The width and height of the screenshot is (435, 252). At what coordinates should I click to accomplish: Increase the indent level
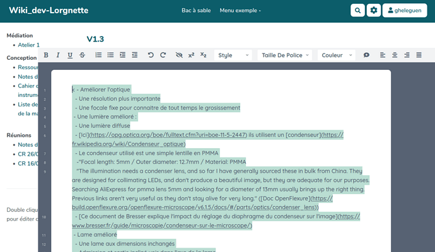click(122, 55)
